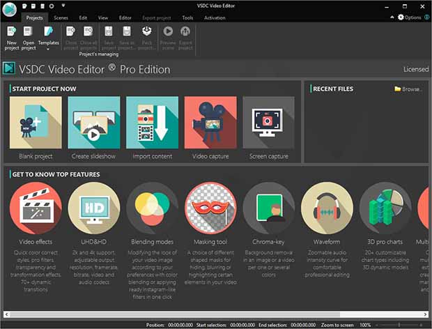Open the Editor tab
Viewport: 432px width, 329px height.
[125, 18]
